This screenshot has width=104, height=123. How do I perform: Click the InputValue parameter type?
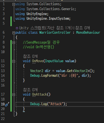click(x=54, y=61)
